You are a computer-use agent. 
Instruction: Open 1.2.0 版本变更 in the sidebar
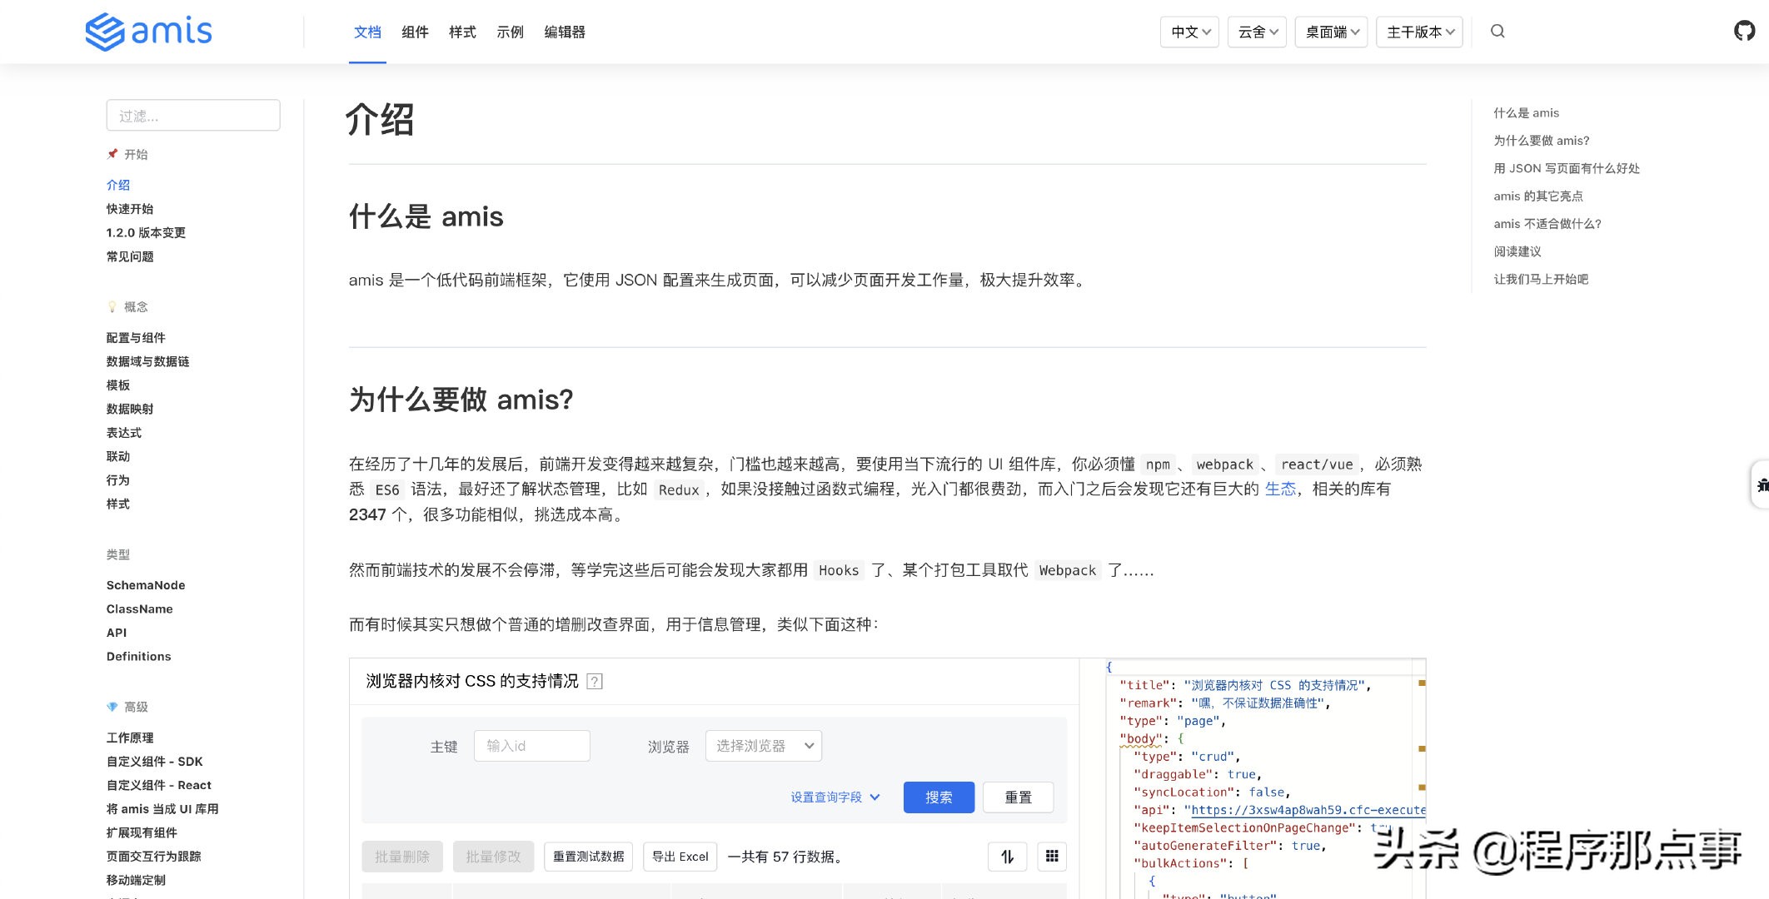click(146, 233)
